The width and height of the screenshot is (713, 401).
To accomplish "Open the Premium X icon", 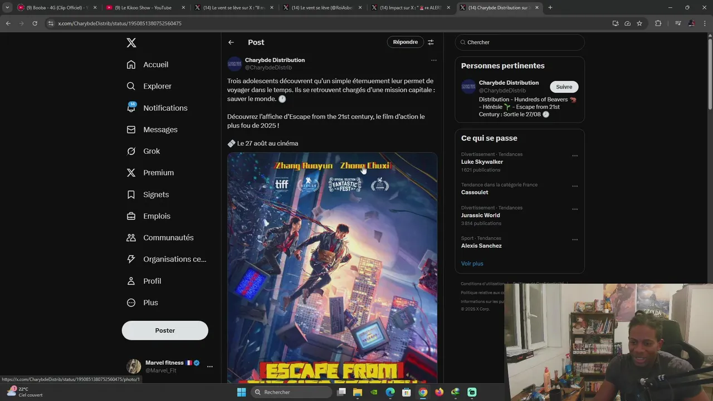I will [131, 173].
